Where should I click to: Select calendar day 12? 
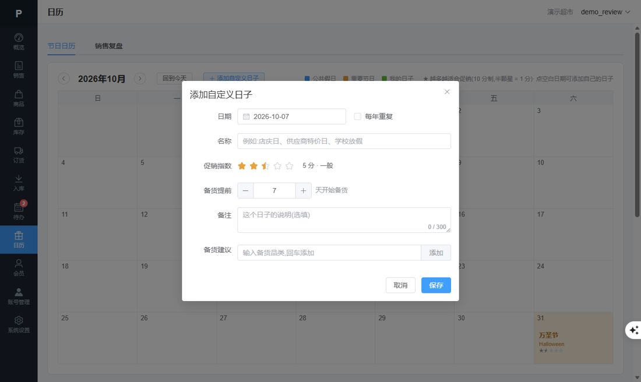[x=160, y=235]
